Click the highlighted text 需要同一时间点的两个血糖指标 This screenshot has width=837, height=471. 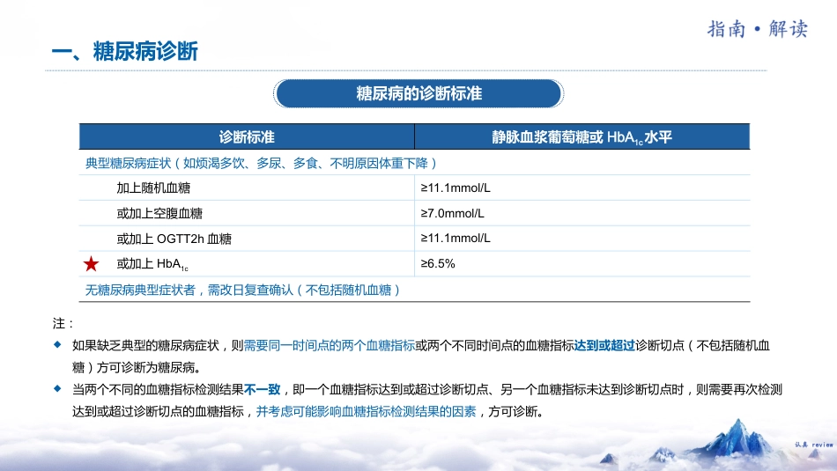pyautogui.click(x=330, y=346)
